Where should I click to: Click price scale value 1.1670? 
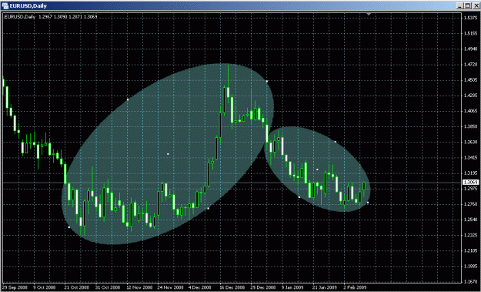470,281
